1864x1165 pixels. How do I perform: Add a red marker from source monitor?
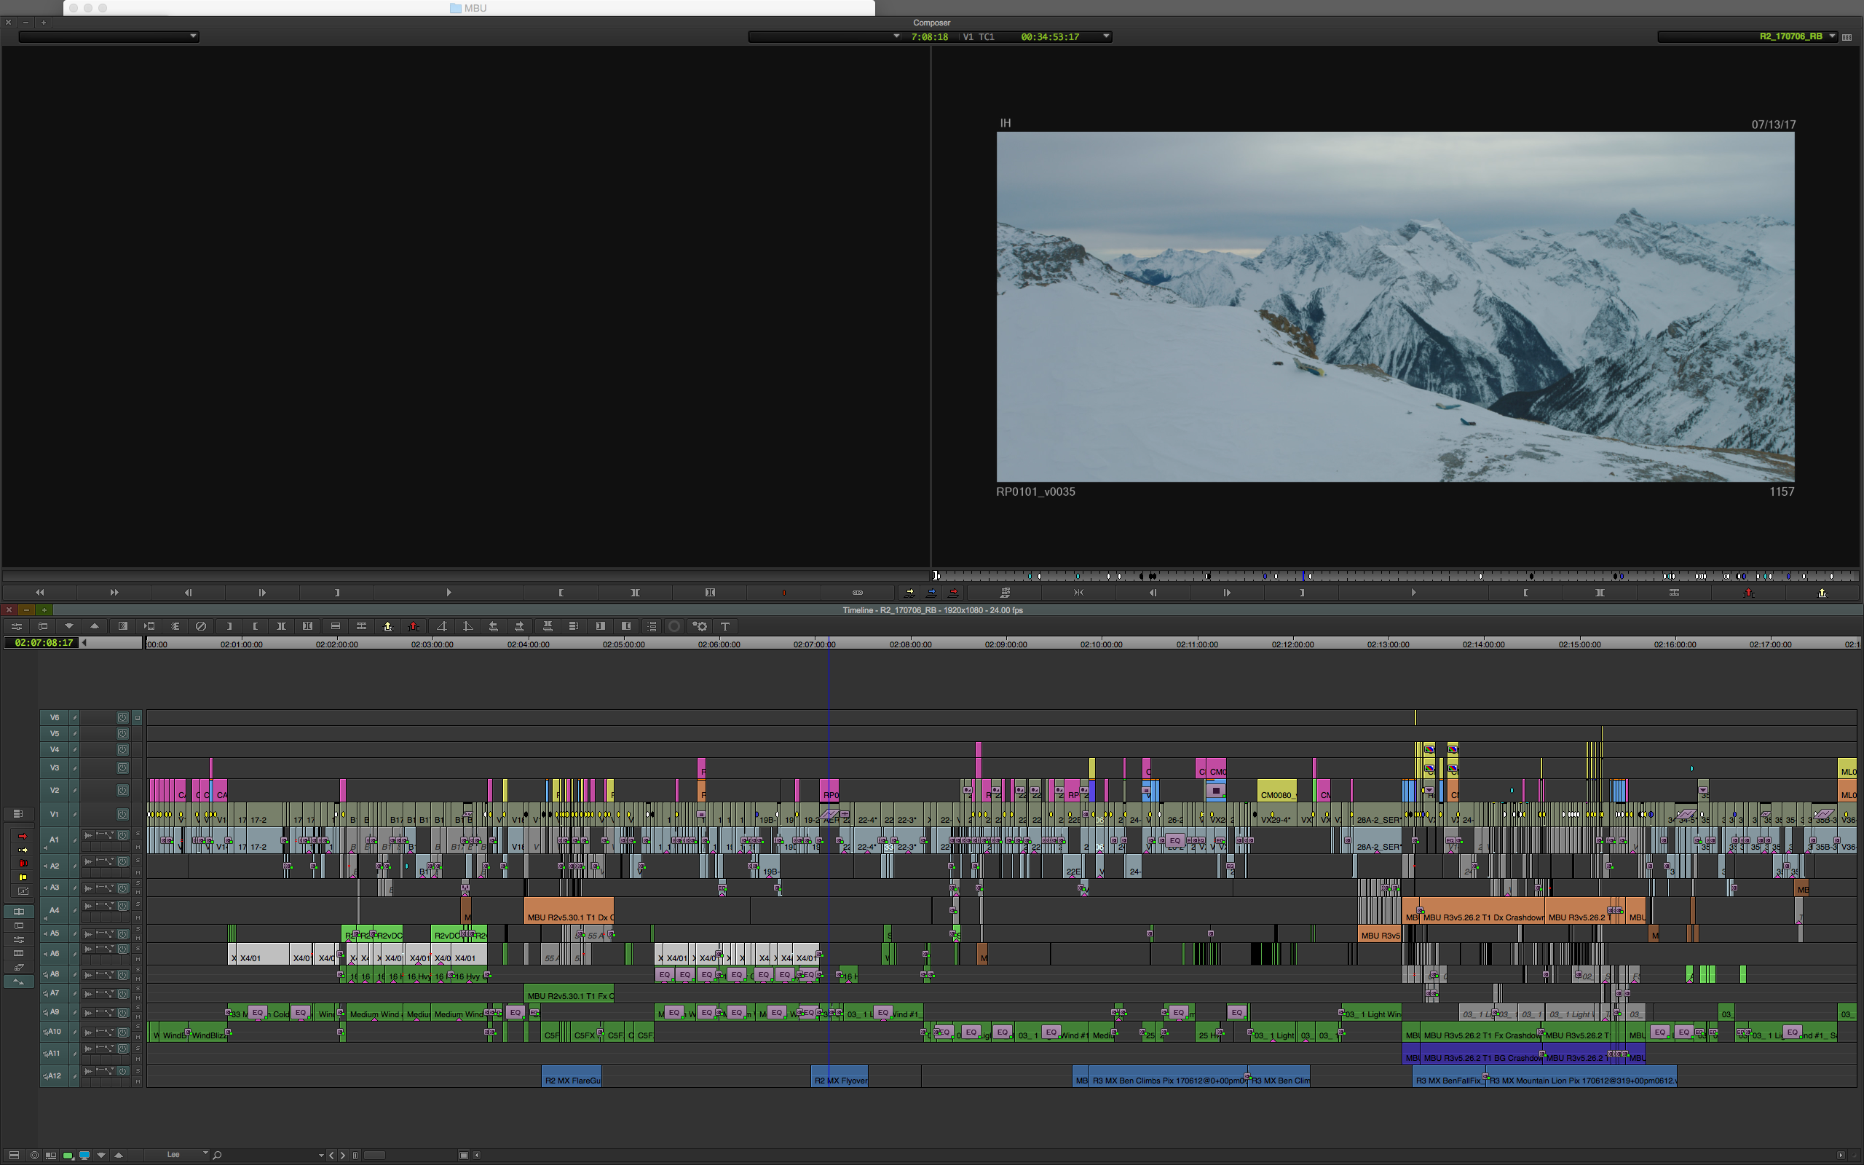coord(783,593)
